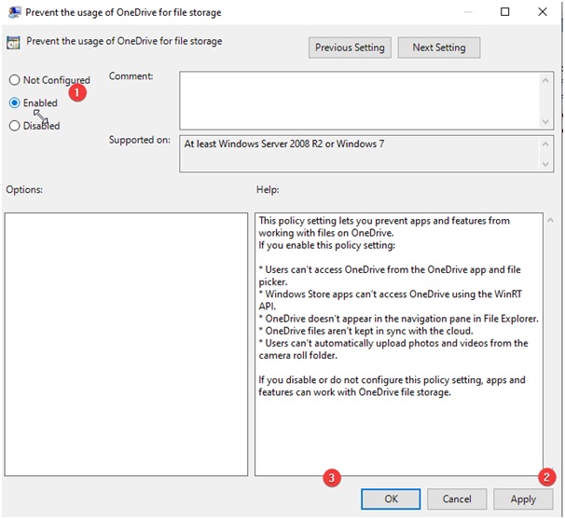Click Supported on scroll up arrow

click(545, 144)
